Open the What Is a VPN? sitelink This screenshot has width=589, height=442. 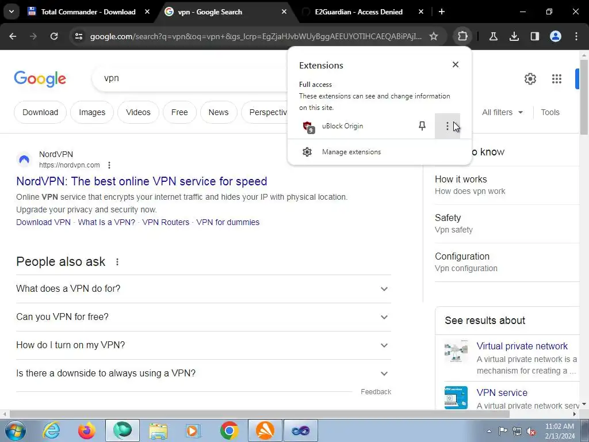[106, 222]
